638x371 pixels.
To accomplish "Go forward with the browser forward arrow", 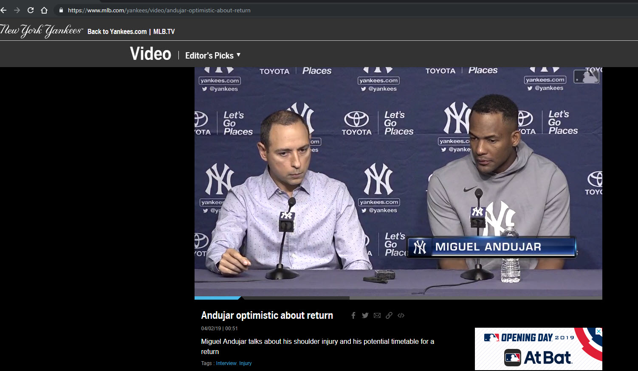I will (17, 10).
